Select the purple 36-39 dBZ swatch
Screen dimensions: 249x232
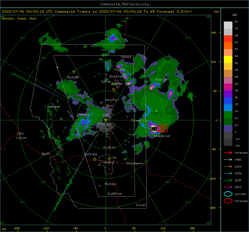(x=228, y=94)
